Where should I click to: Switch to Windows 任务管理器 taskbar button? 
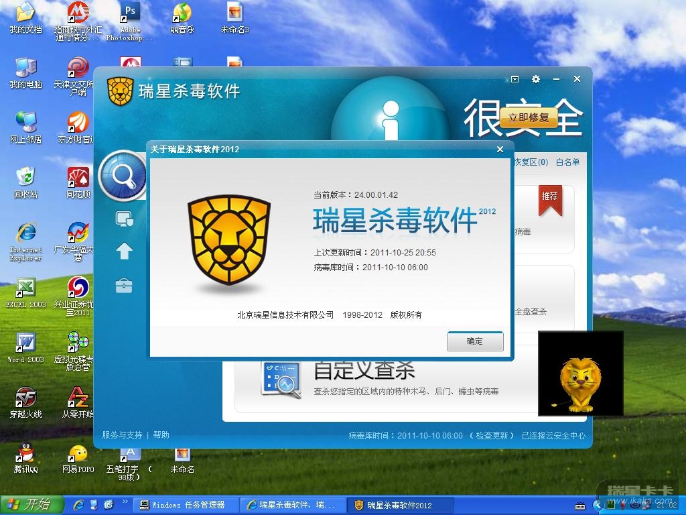(186, 506)
